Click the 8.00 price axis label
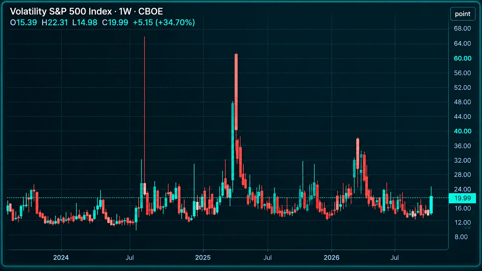Image resolution: width=482 pixels, height=271 pixels. tap(462, 237)
